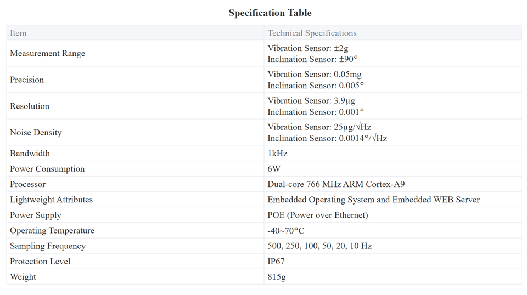Select the Noise Density row label

pos(36,132)
